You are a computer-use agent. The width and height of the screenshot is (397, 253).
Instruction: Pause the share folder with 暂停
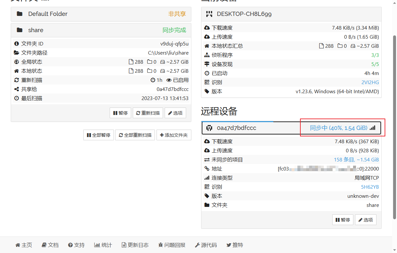120,113
